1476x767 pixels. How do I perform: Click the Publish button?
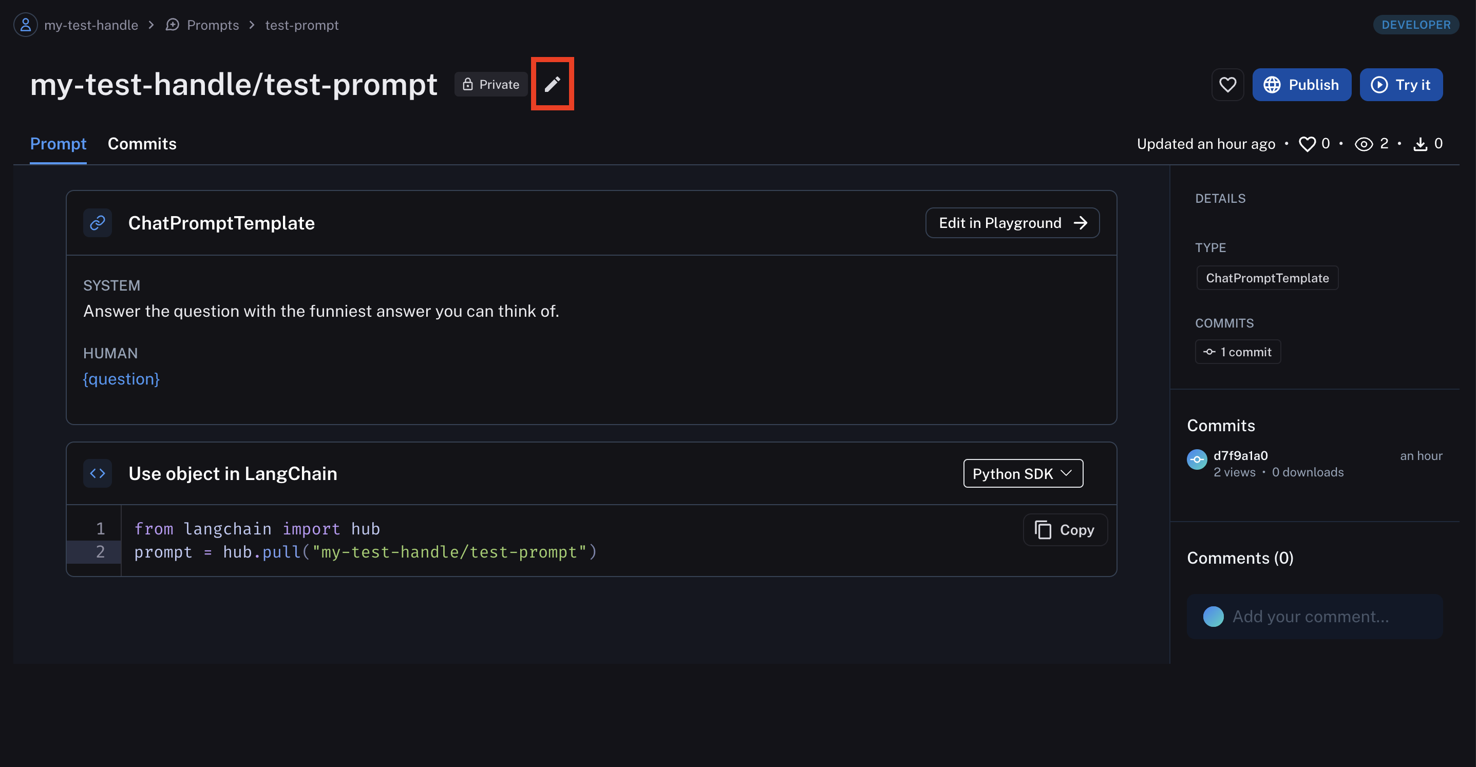tap(1301, 85)
